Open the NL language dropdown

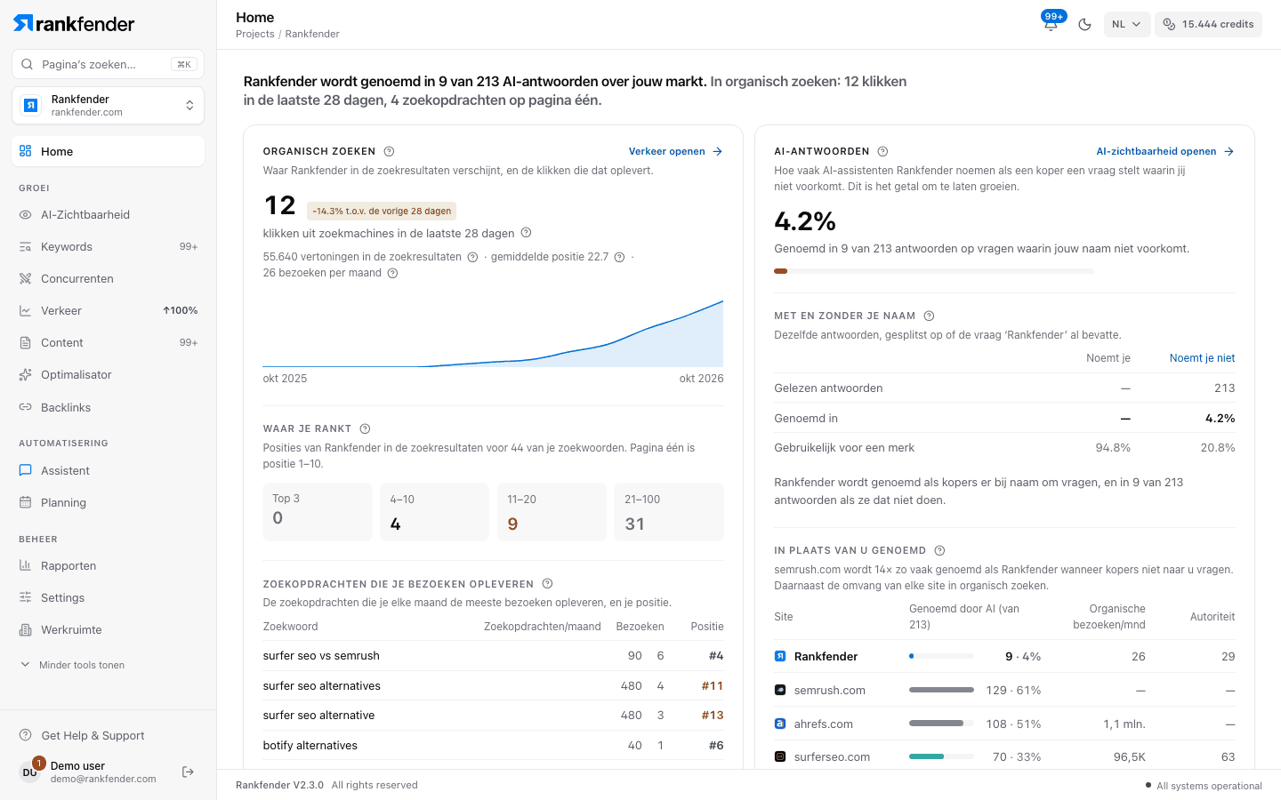(1127, 25)
